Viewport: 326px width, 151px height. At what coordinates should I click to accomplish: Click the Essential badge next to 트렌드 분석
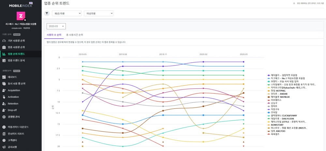17,34
